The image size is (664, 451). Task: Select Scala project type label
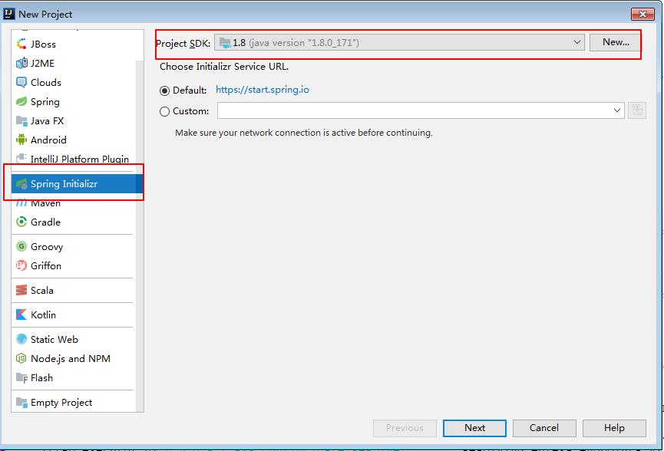pos(42,290)
